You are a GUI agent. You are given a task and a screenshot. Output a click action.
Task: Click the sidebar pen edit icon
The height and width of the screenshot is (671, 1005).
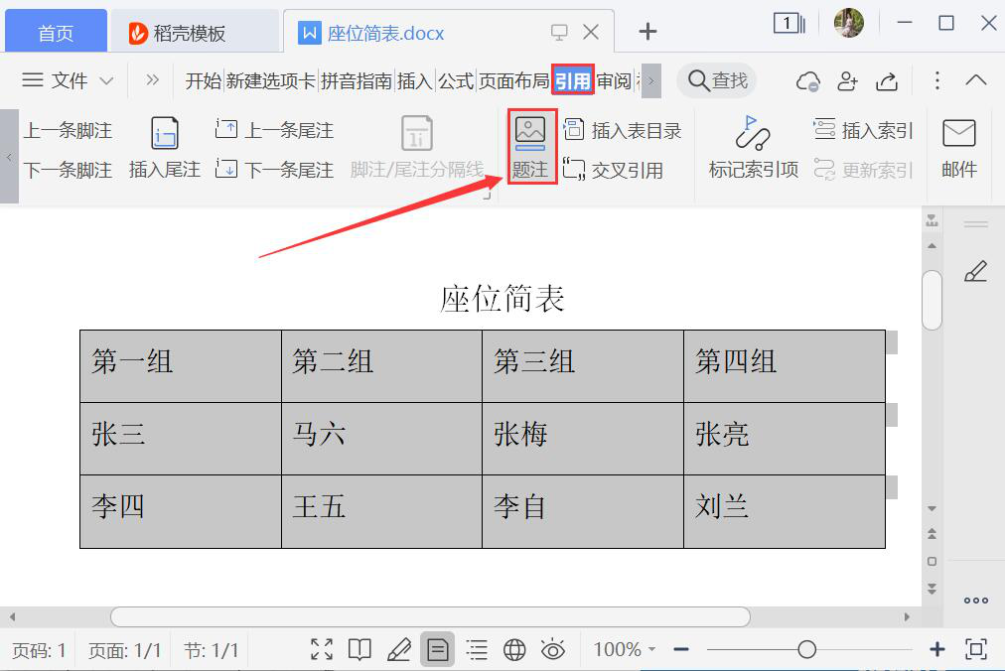(x=975, y=271)
